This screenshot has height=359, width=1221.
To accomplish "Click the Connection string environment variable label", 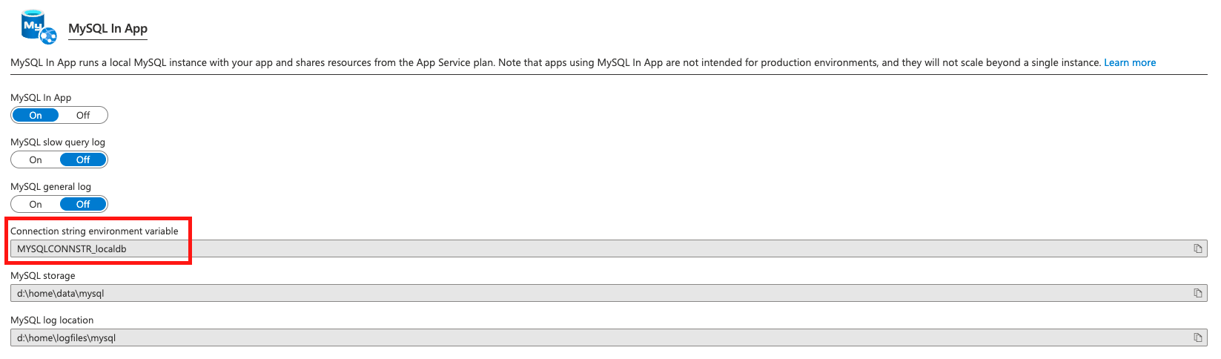I will [x=94, y=231].
